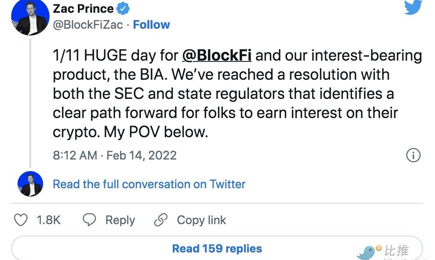435x260 pixels.
Task: Click the reply speech bubble icon
Action: [x=90, y=220]
